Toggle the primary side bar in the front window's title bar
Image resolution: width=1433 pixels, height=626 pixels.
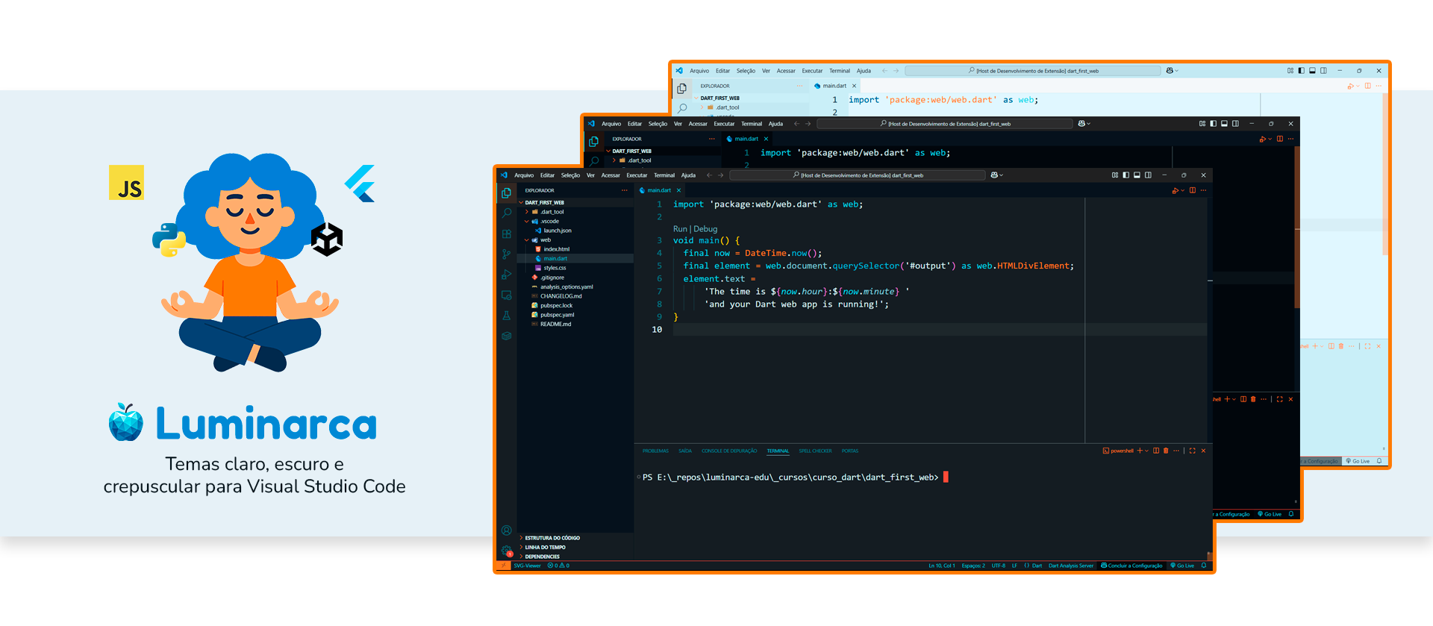click(1126, 175)
